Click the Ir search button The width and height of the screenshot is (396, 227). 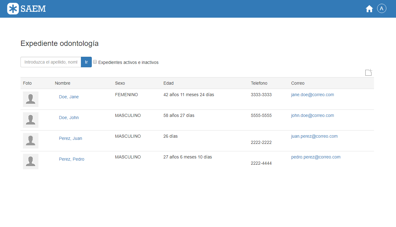point(86,62)
